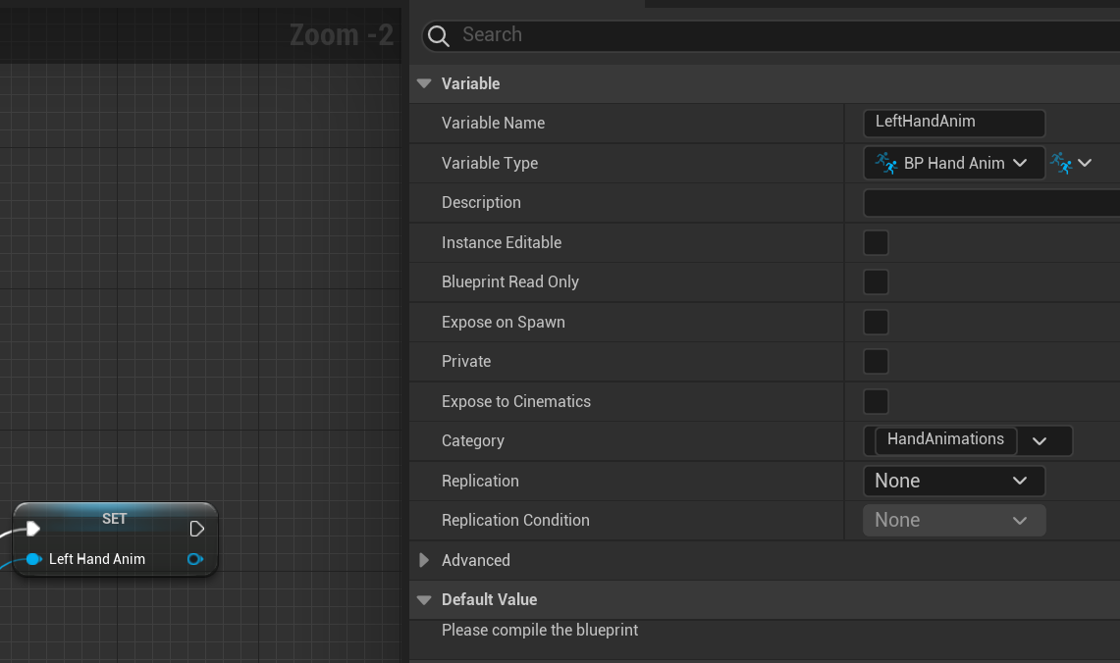Open the Category dropdown arrow
The width and height of the screenshot is (1120, 663).
click(x=1040, y=441)
